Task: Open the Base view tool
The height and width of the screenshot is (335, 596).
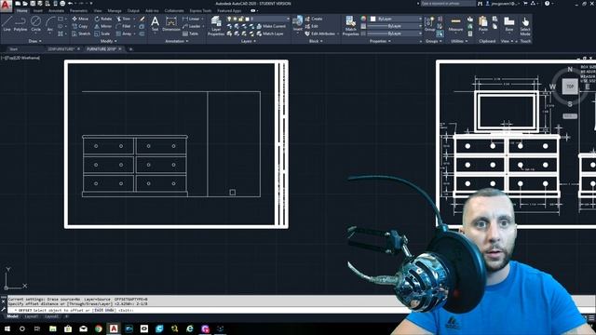Action: pos(509,23)
